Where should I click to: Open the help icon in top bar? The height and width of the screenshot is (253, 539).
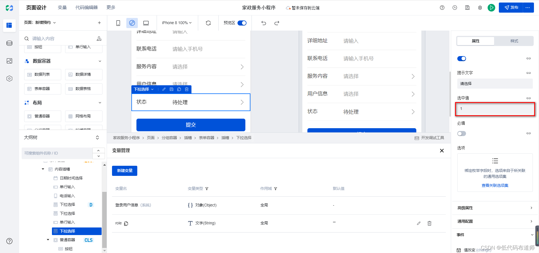click(442, 8)
